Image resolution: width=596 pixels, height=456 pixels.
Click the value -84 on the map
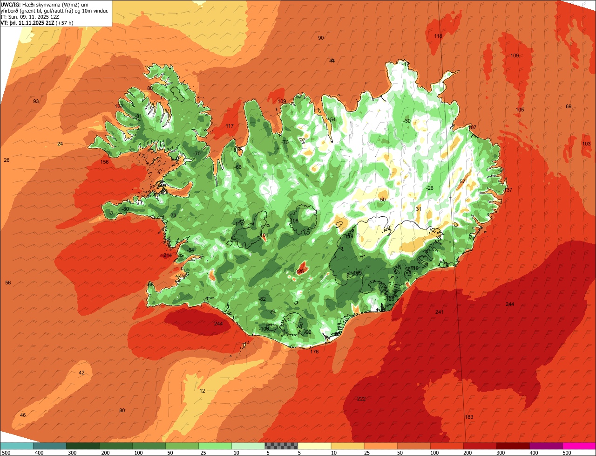[x=190, y=250]
